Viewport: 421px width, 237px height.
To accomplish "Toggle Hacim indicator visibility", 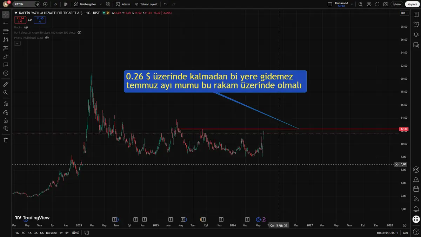I will (x=26, y=27).
